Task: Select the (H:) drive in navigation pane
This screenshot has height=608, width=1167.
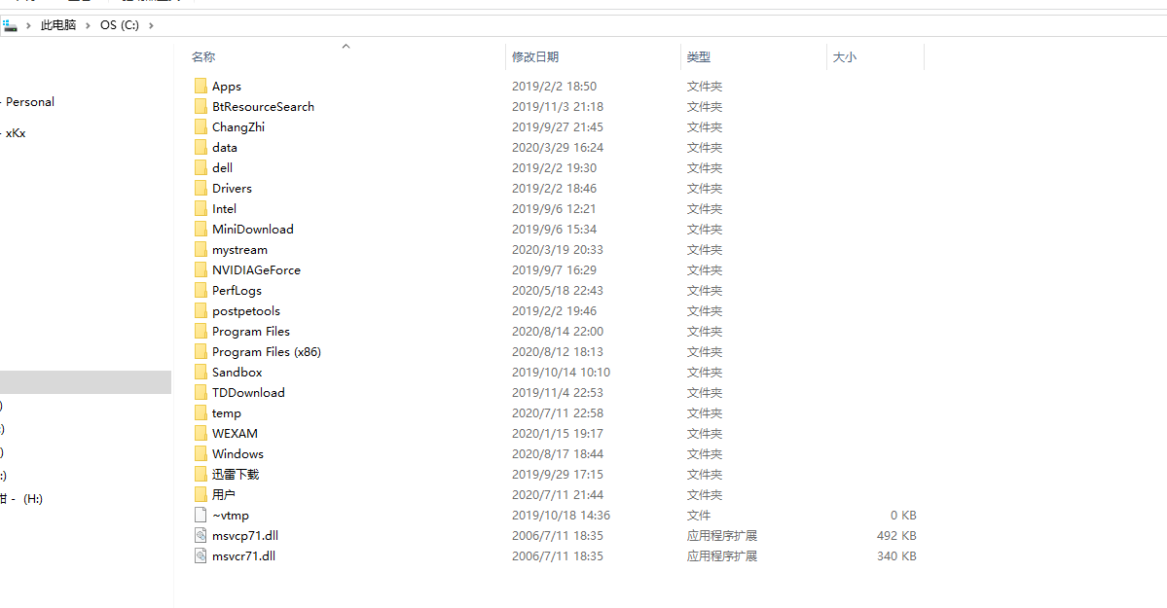Action: (33, 499)
